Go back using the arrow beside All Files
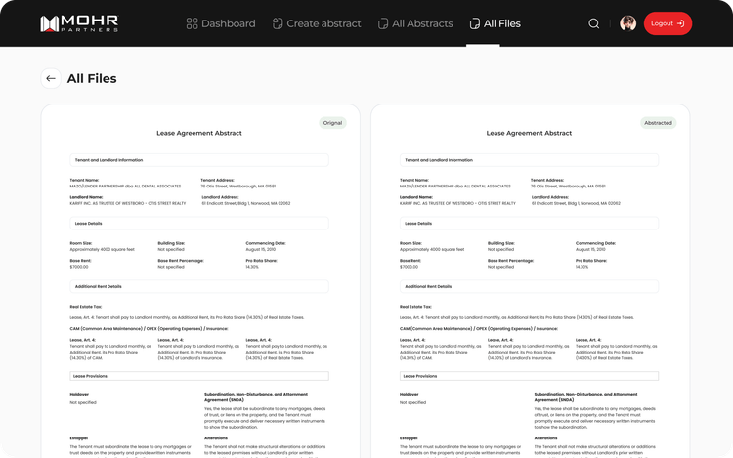733x458 pixels. click(x=51, y=79)
